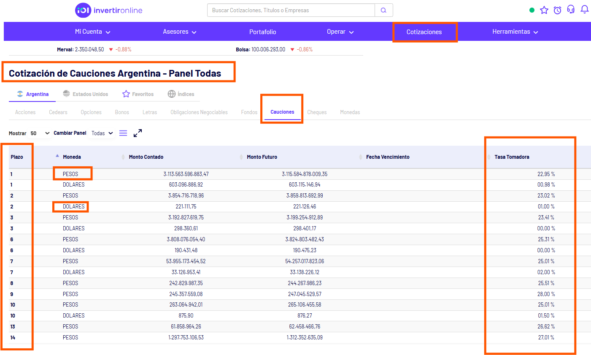Expand table to fullscreen with arrows icon
The width and height of the screenshot is (591, 355).
[x=138, y=133]
